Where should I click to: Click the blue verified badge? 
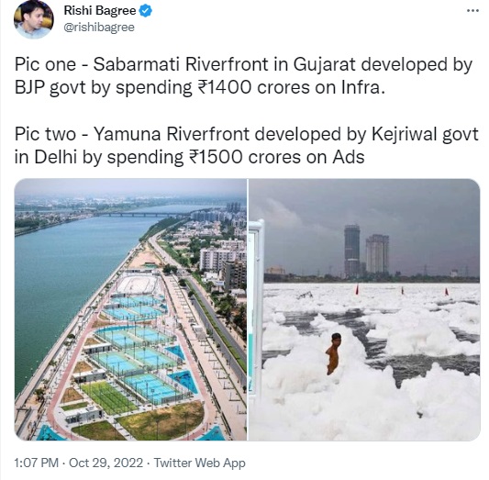click(145, 11)
